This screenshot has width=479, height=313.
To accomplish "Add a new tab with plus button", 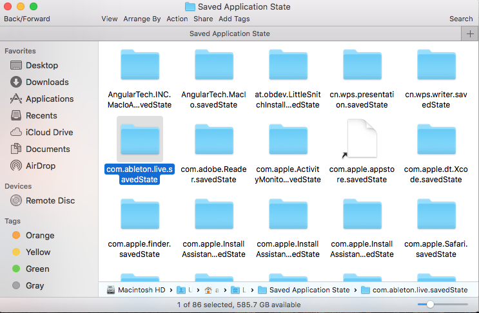I will [x=470, y=33].
